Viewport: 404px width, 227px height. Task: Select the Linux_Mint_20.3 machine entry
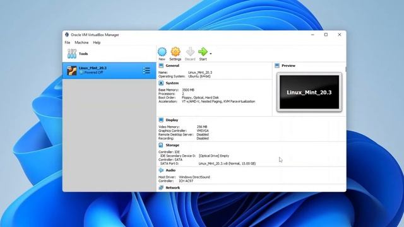109,71
